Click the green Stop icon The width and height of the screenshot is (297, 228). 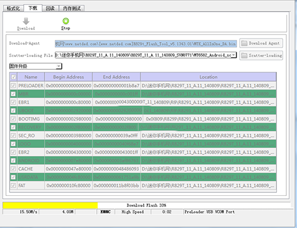65,21
